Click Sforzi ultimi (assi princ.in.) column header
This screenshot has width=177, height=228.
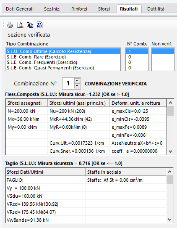tap(78, 103)
